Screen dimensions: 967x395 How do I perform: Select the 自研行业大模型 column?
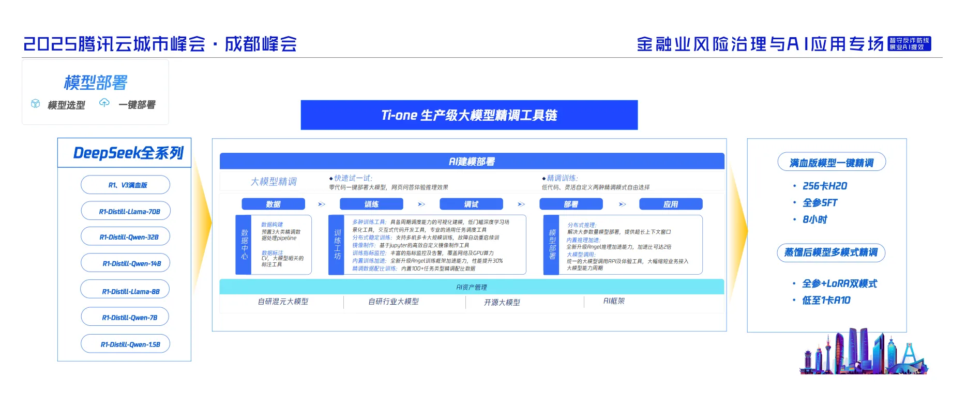coord(394,302)
